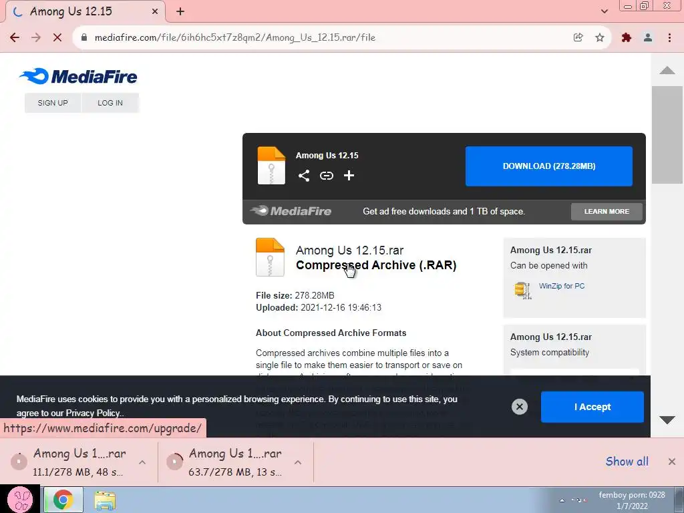
Task: Open a new tab with the plus button
Action: click(180, 12)
